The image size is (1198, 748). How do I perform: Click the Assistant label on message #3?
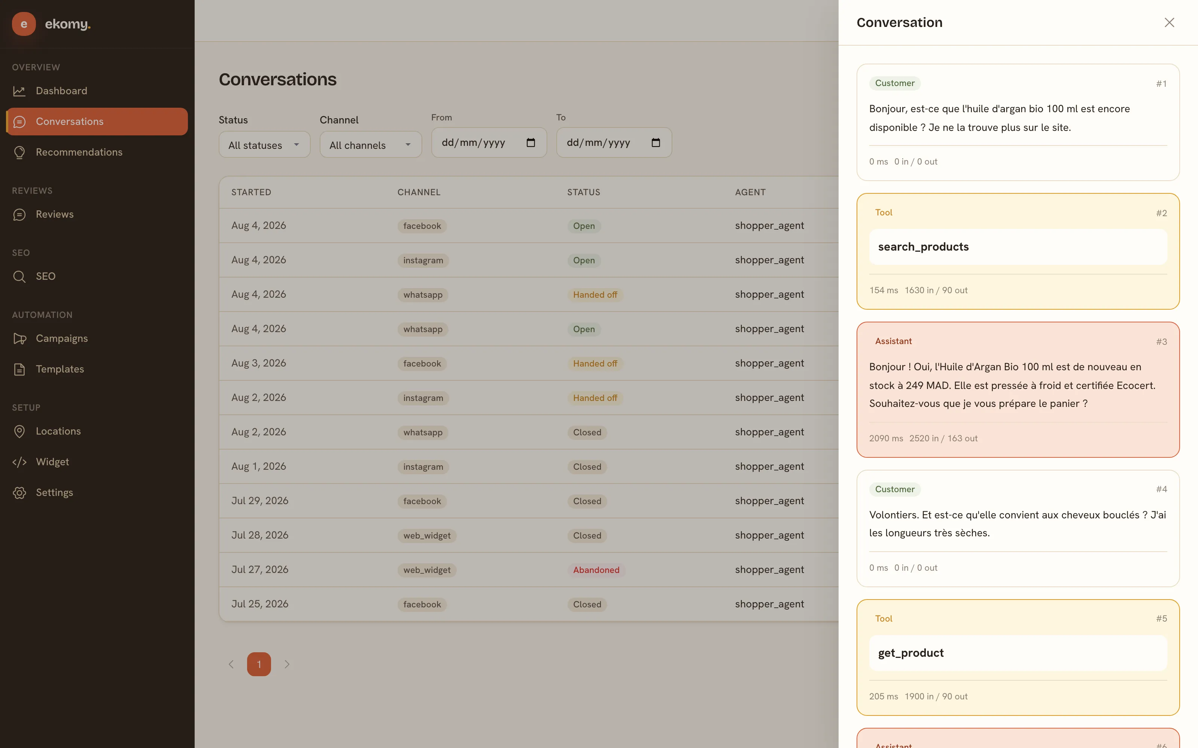pos(893,341)
